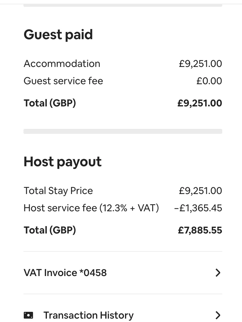Open the Transaction History row

(x=123, y=315)
